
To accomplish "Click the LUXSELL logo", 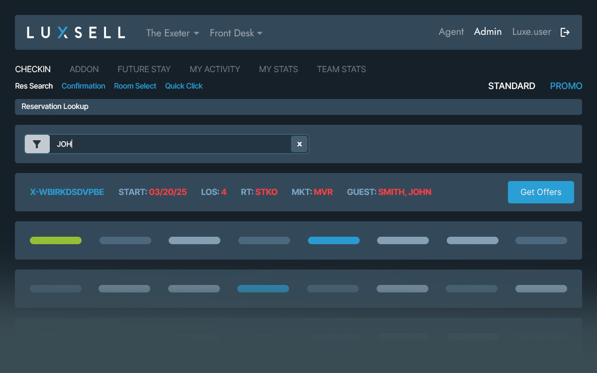I will pos(76,33).
